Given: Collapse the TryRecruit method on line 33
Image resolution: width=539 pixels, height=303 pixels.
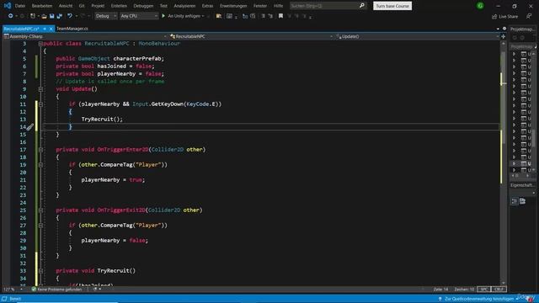Looking at the screenshot, I should point(40,271).
